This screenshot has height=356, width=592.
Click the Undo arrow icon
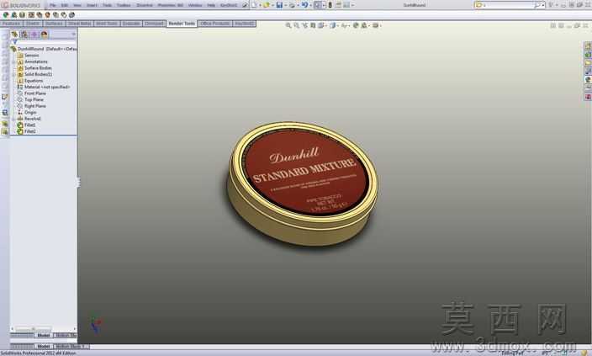click(304, 5)
